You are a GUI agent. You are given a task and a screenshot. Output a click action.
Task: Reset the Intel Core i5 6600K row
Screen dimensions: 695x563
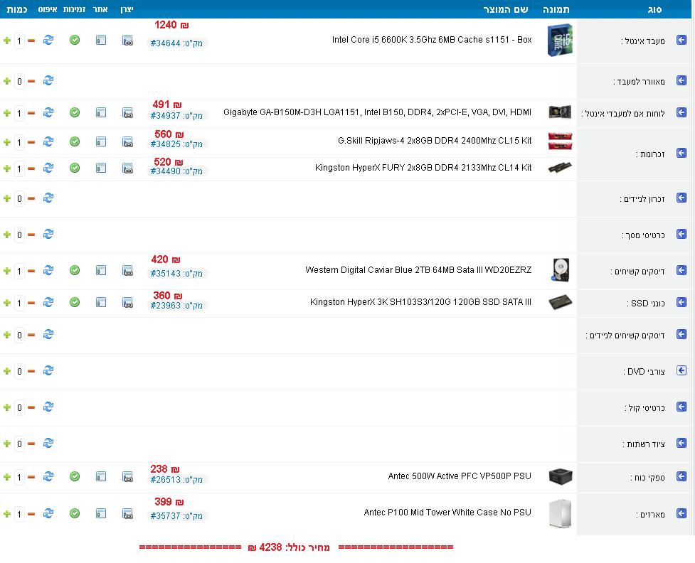(48, 41)
